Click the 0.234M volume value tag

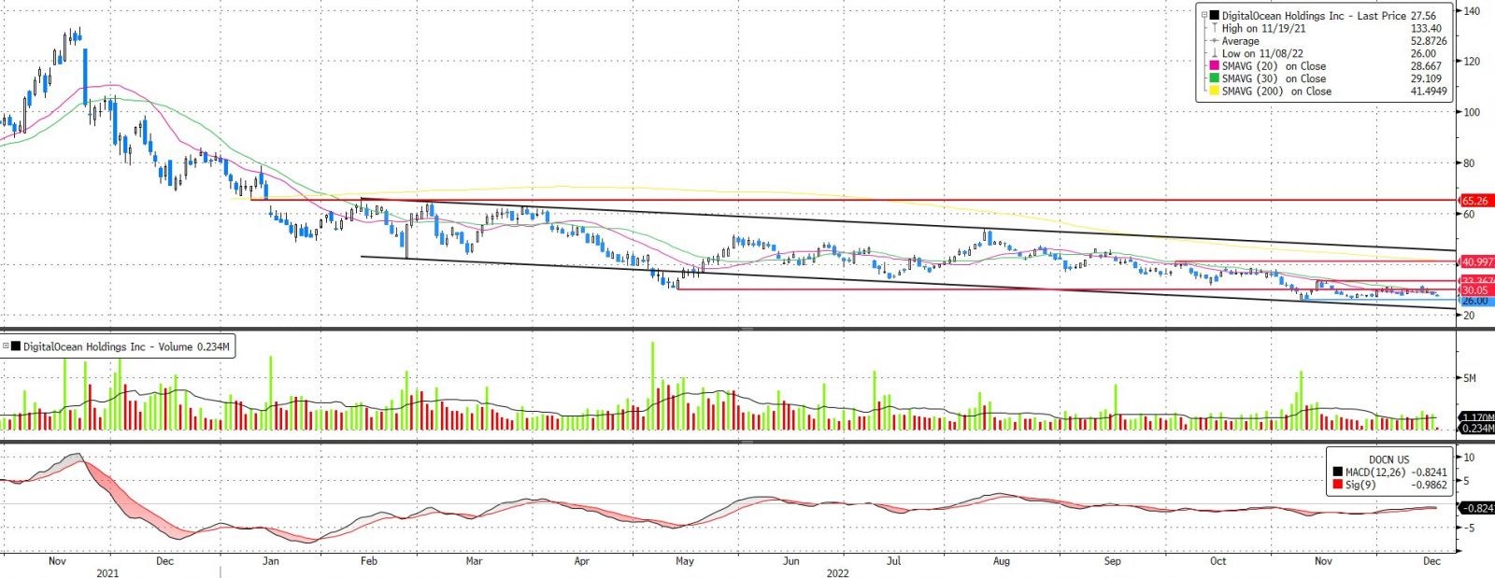[1477, 429]
